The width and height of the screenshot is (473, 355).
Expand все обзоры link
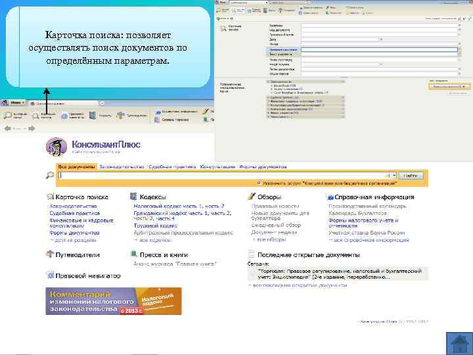coord(269,239)
